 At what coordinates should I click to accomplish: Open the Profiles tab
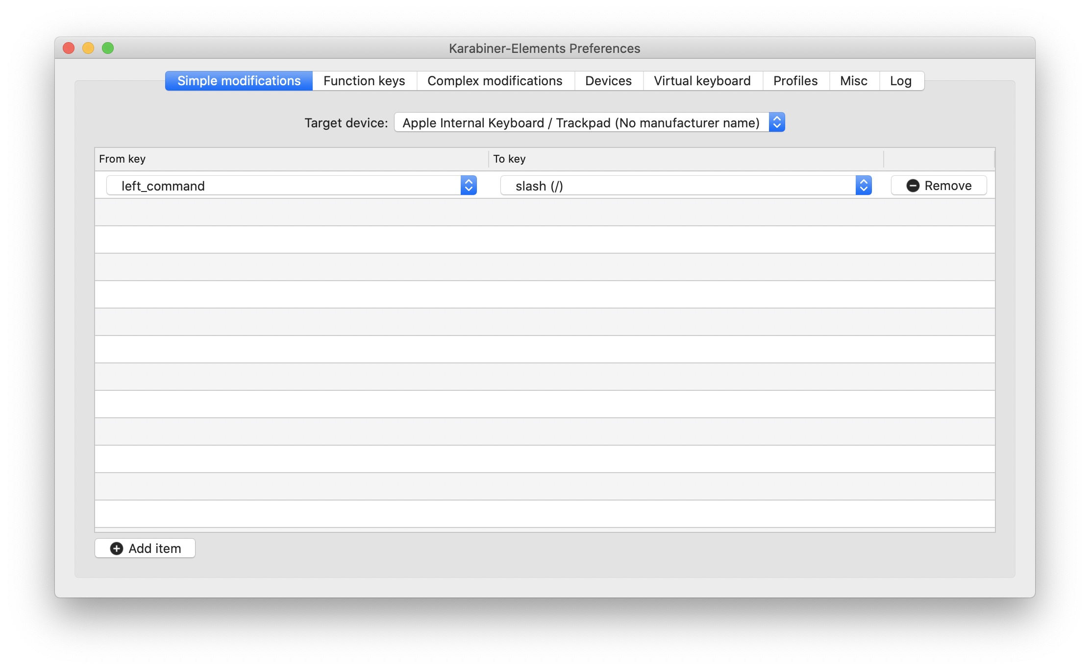point(795,81)
